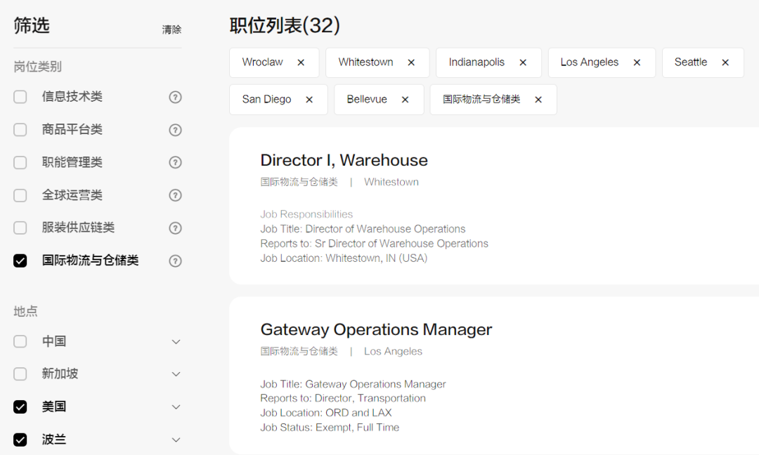This screenshot has width=759, height=455.
Task: Open the Gateway Operations Manager job posting
Action: coord(376,329)
